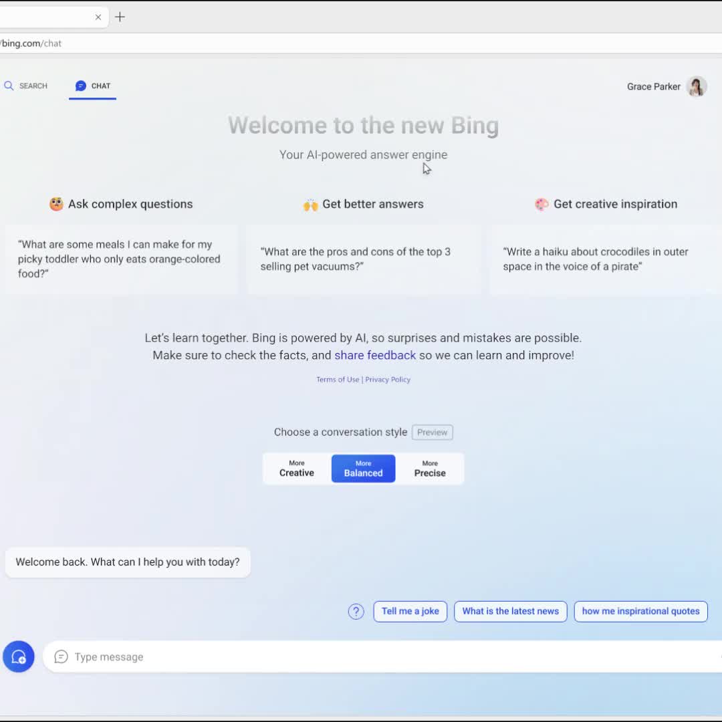Click the crocodile haiku example card
Image resolution: width=722 pixels, height=722 pixels.
click(x=606, y=259)
